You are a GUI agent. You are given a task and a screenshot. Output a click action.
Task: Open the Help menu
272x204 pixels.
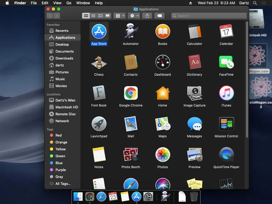pos(99,3)
